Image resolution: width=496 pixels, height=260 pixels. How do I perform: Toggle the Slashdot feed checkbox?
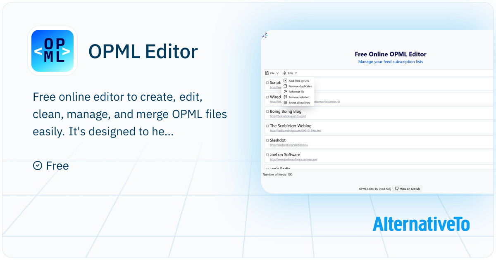(x=267, y=140)
